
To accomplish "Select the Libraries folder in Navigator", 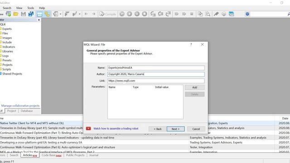I will 8,51.
